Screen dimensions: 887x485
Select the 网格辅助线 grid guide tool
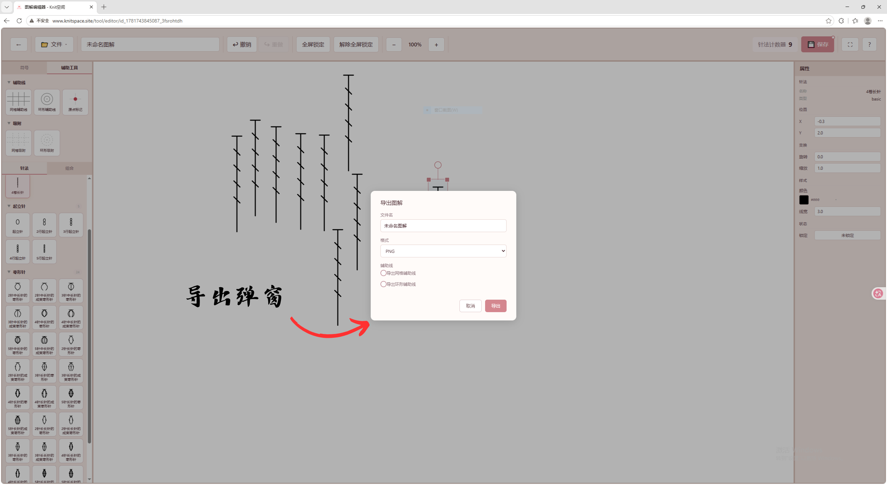coord(19,102)
